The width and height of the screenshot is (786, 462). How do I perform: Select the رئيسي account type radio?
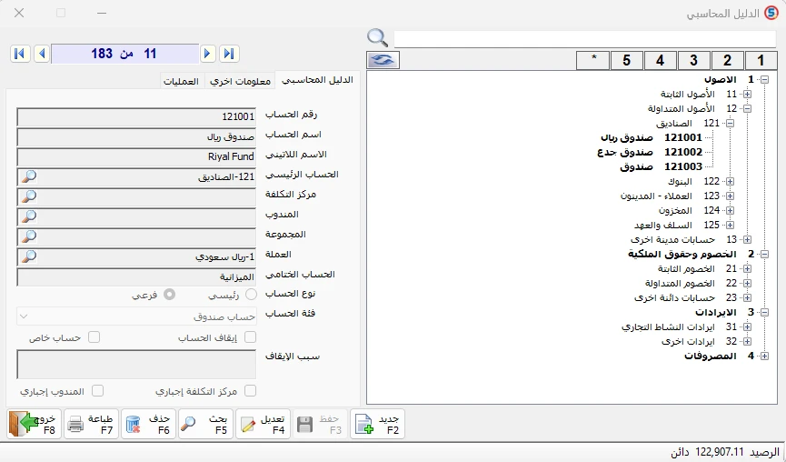point(251,295)
